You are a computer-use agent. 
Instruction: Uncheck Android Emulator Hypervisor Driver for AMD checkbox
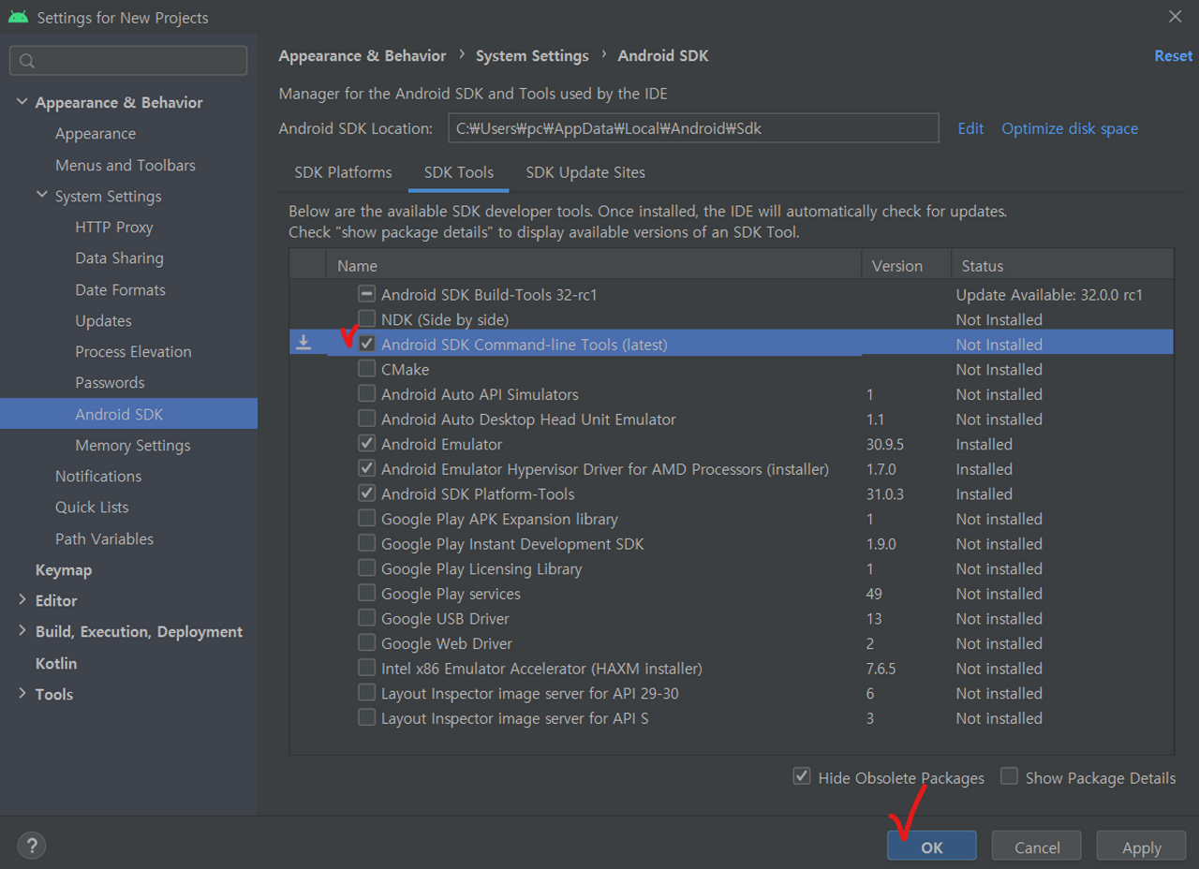pyautogui.click(x=367, y=468)
